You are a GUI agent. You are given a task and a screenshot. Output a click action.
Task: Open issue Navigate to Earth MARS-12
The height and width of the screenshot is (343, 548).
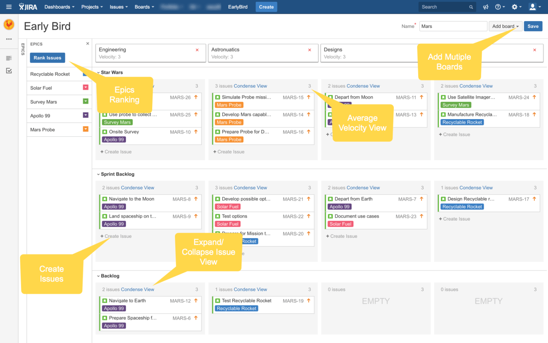coord(151,305)
